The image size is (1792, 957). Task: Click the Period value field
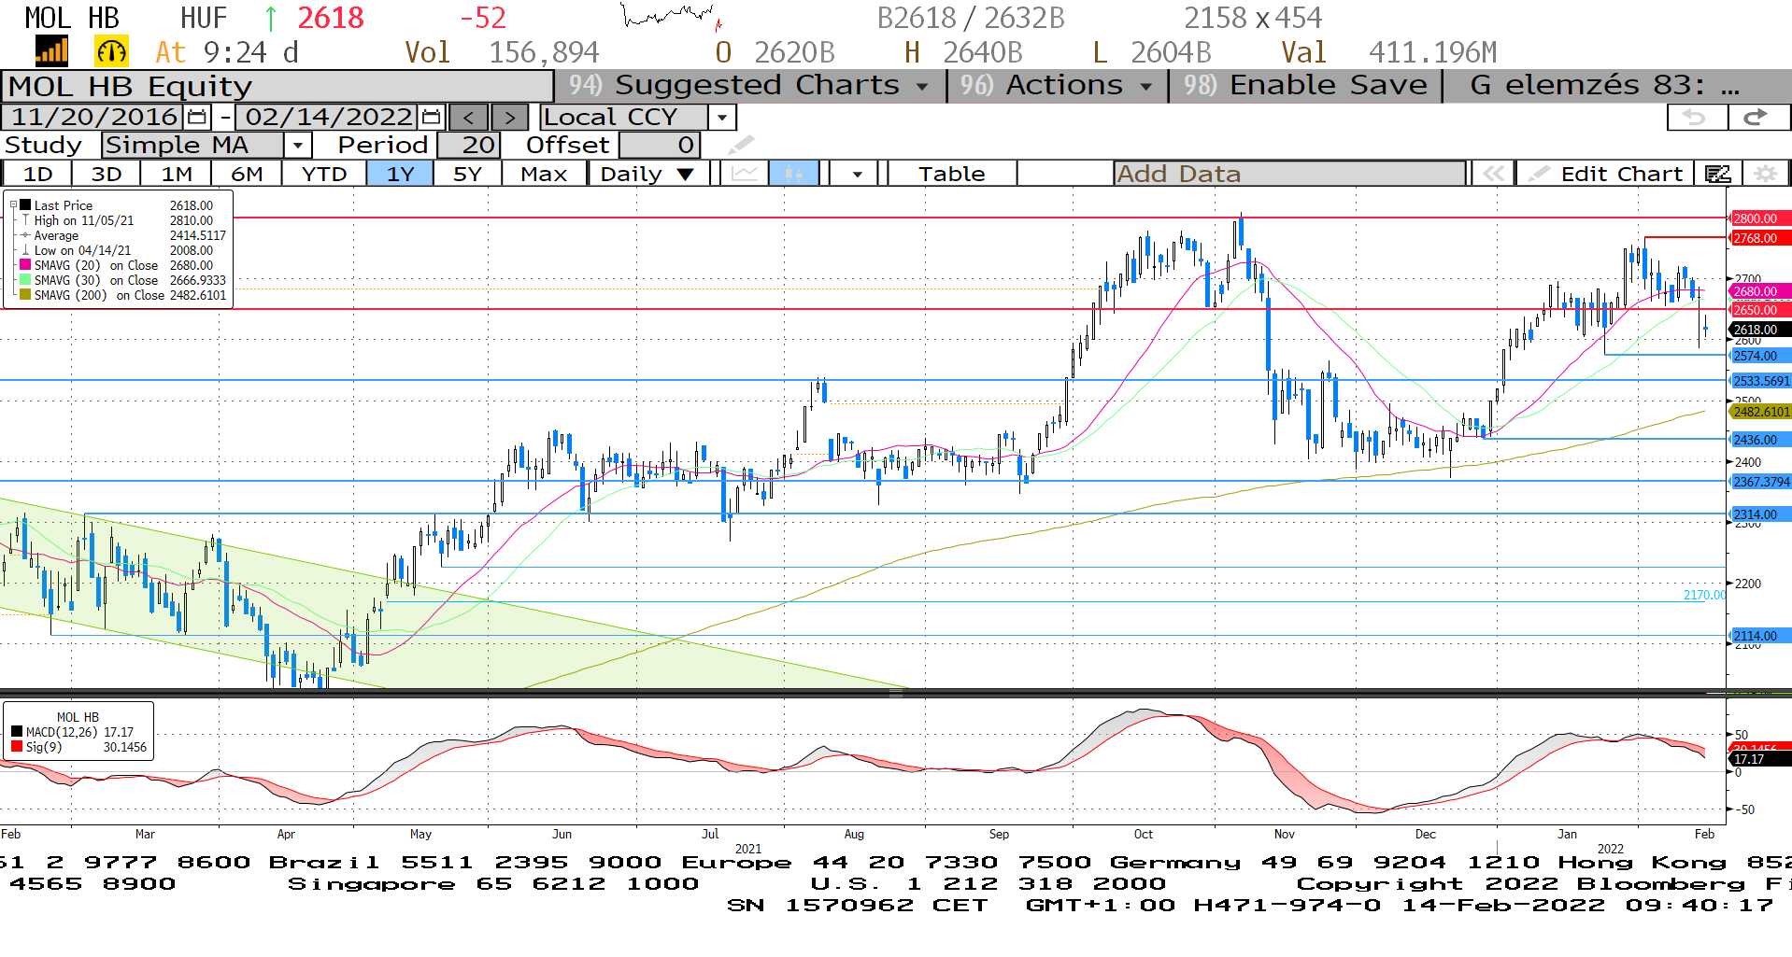click(469, 145)
